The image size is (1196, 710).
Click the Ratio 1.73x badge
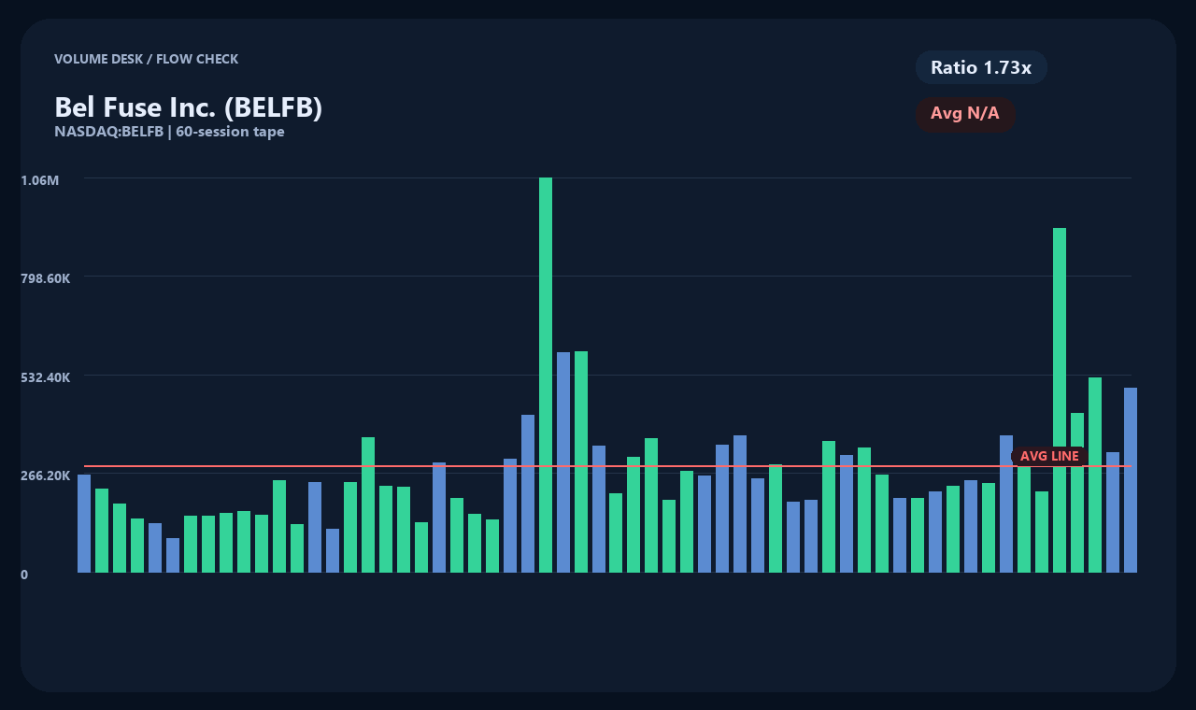point(981,67)
